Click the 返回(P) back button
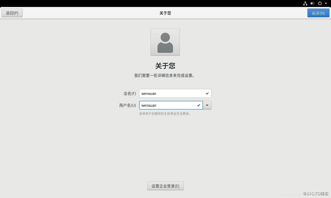Image resolution: width=331 pixels, height=198 pixels. tap(12, 13)
